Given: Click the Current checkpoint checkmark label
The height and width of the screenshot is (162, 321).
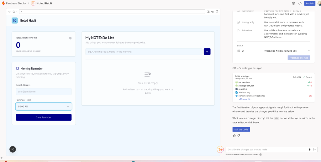Looking at the screenshot, I should (307, 77).
